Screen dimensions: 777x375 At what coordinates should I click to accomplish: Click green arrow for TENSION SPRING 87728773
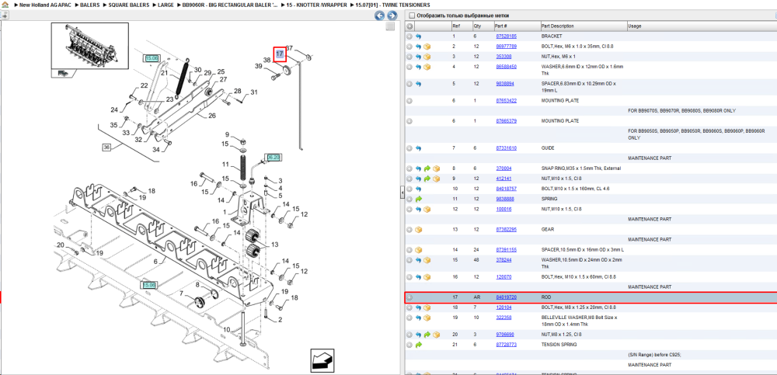click(418, 345)
